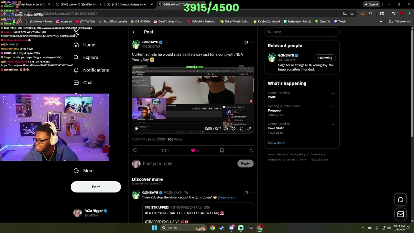The height and width of the screenshot is (233, 414).
Task: Open the KickBot Dashboard bookmark
Action: coord(267,22)
